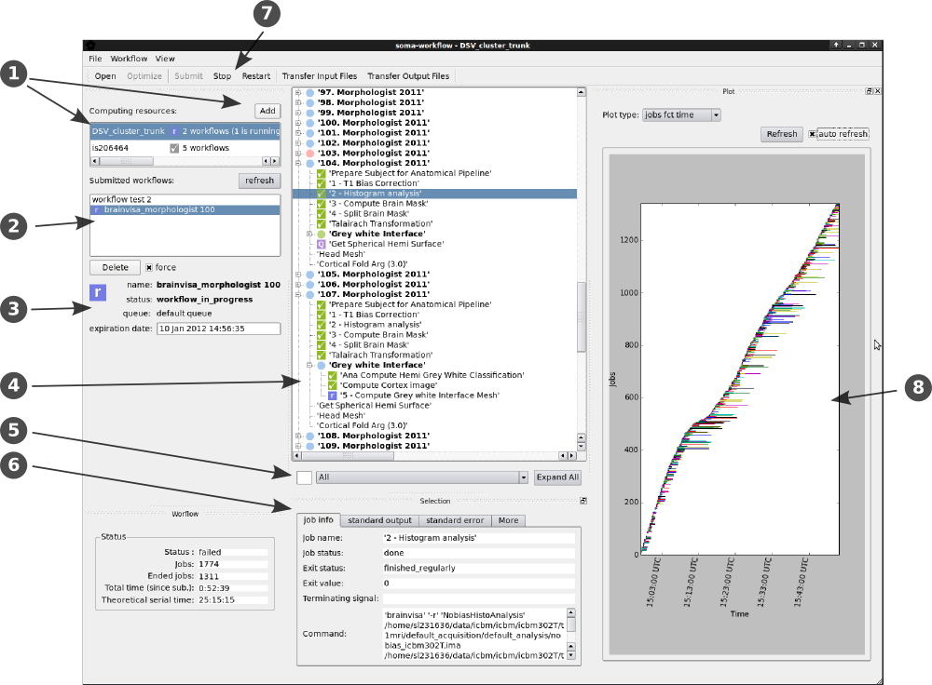
Task: Switch to the 'standard output' tab
Action: point(379,520)
